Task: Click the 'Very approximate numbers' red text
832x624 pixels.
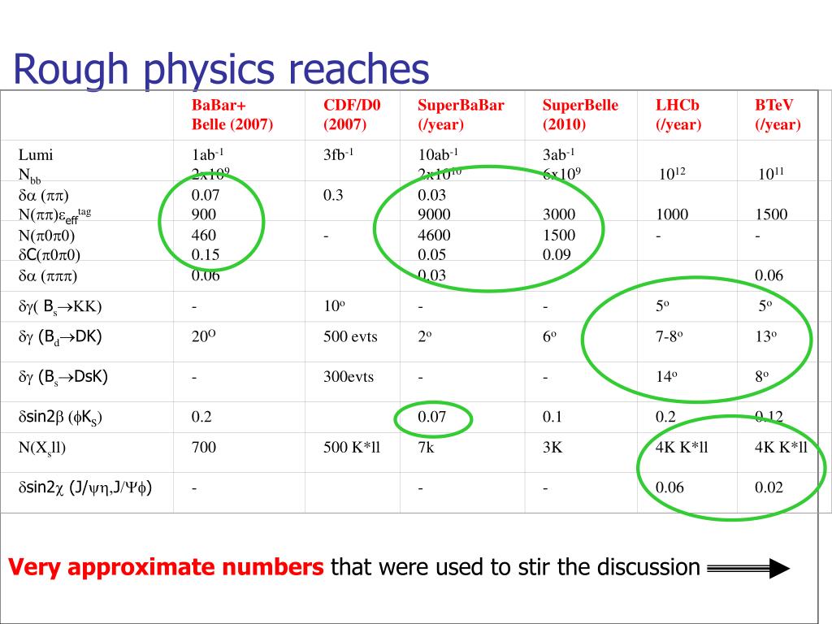Action: pyautogui.click(x=166, y=567)
